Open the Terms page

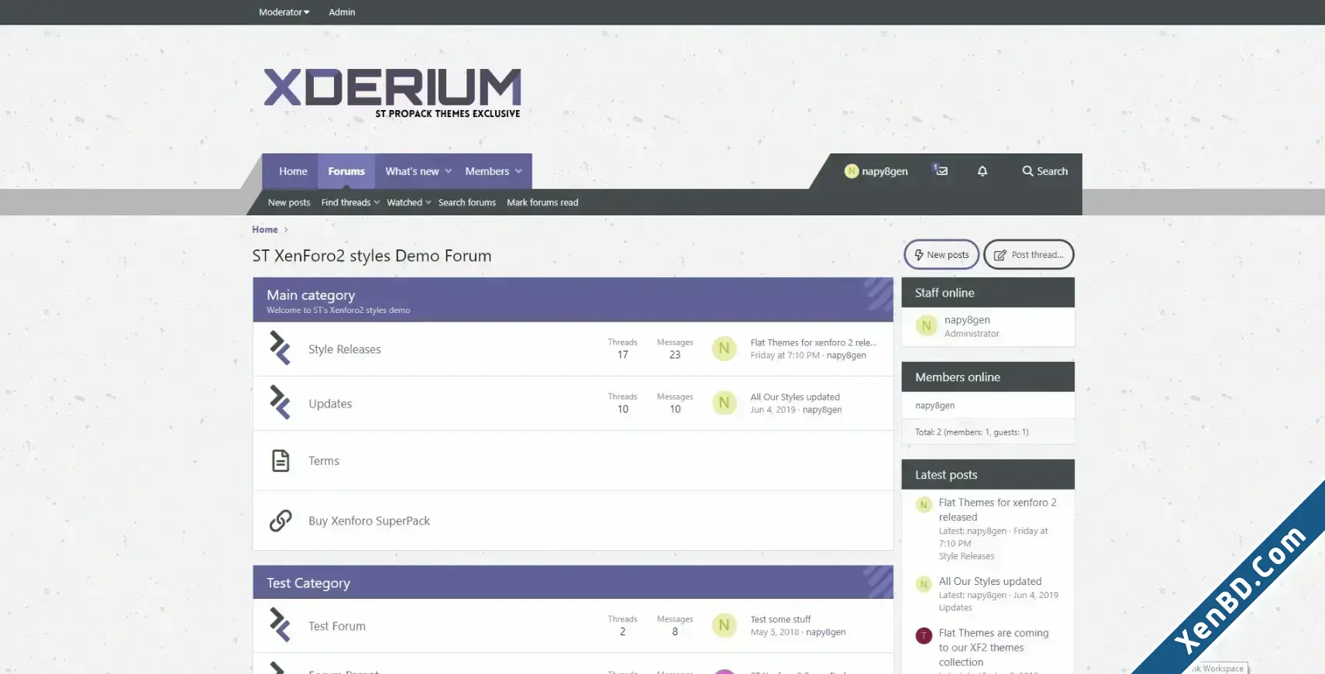(324, 461)
